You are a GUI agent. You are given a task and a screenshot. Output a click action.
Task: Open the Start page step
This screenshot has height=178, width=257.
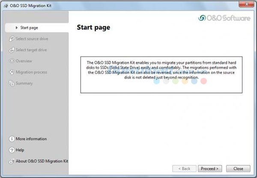(x=37, y=28)
